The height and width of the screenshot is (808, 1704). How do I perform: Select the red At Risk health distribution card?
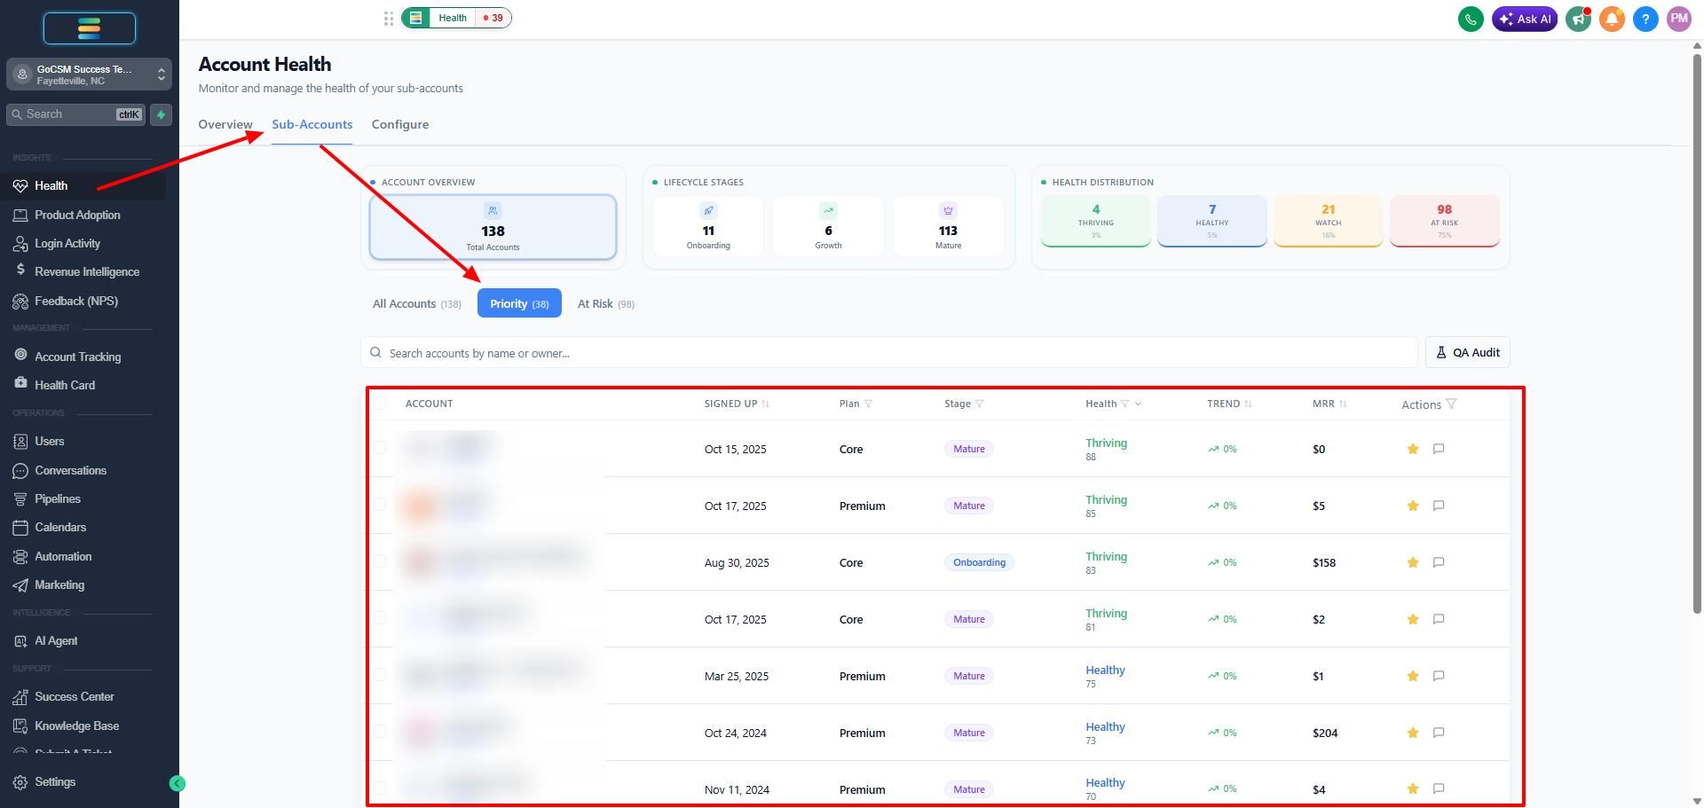(x=1444, y=221)
